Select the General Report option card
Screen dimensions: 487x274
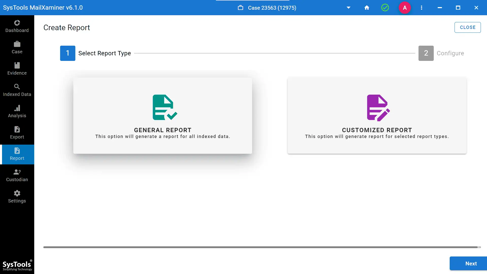point(163,115)
